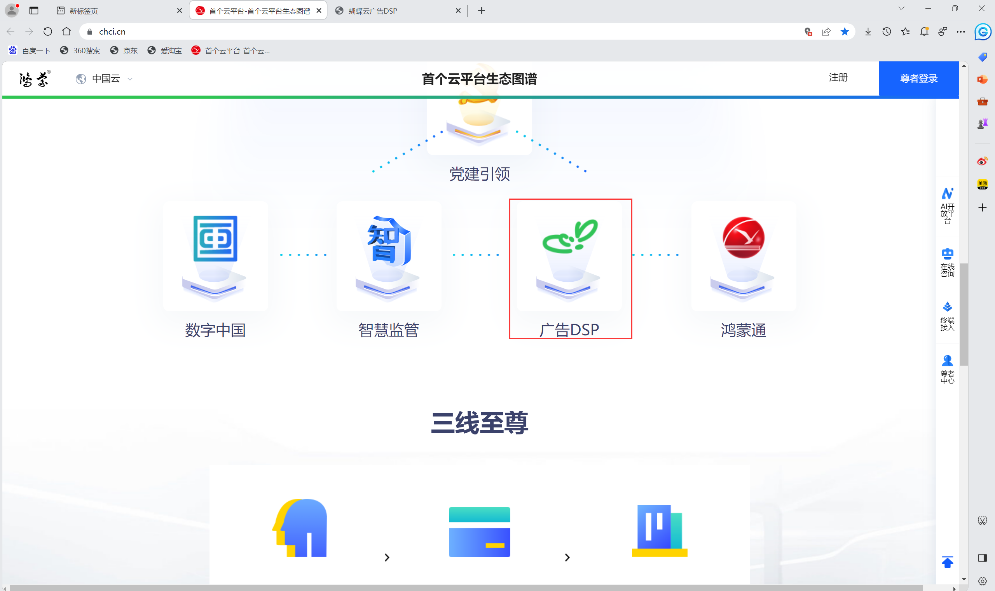Viewport: 995px width, 591px height.
Task: Select the 鸿蒙通 red logo icon
Action: pos(743,238)
